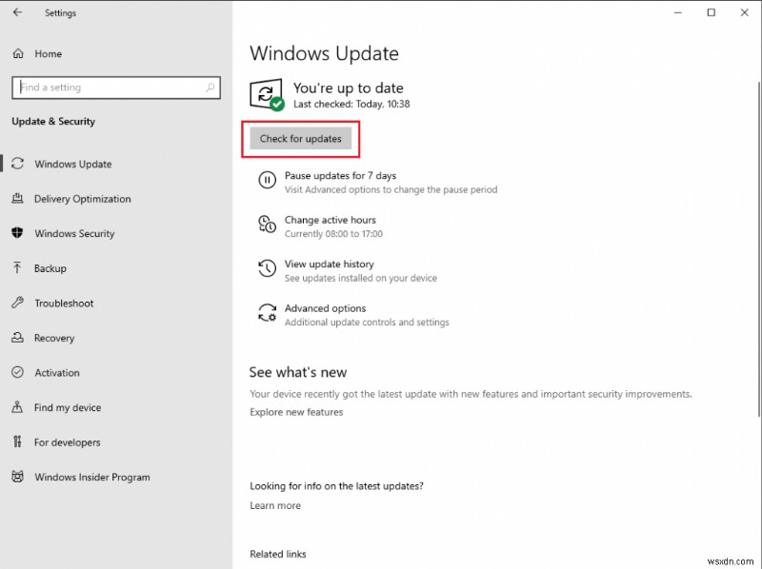The image size is (762, 569).
Task: Close the Settings window
Action: click(744, 12)
